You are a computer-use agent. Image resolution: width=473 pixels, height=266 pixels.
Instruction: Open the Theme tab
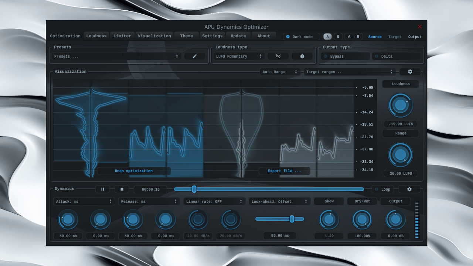pyautogui.click(x=187, y=36)
